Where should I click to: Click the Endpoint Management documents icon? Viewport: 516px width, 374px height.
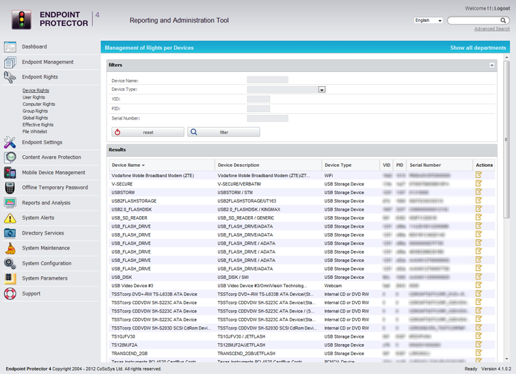tap(10, 62)
